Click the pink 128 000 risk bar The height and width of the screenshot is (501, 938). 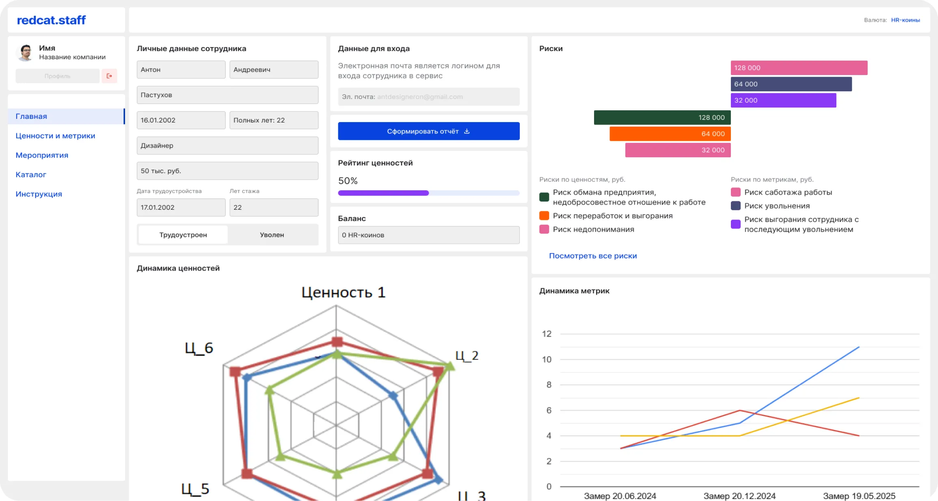[799, 68]
